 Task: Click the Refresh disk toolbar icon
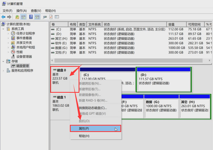point(45,17)
